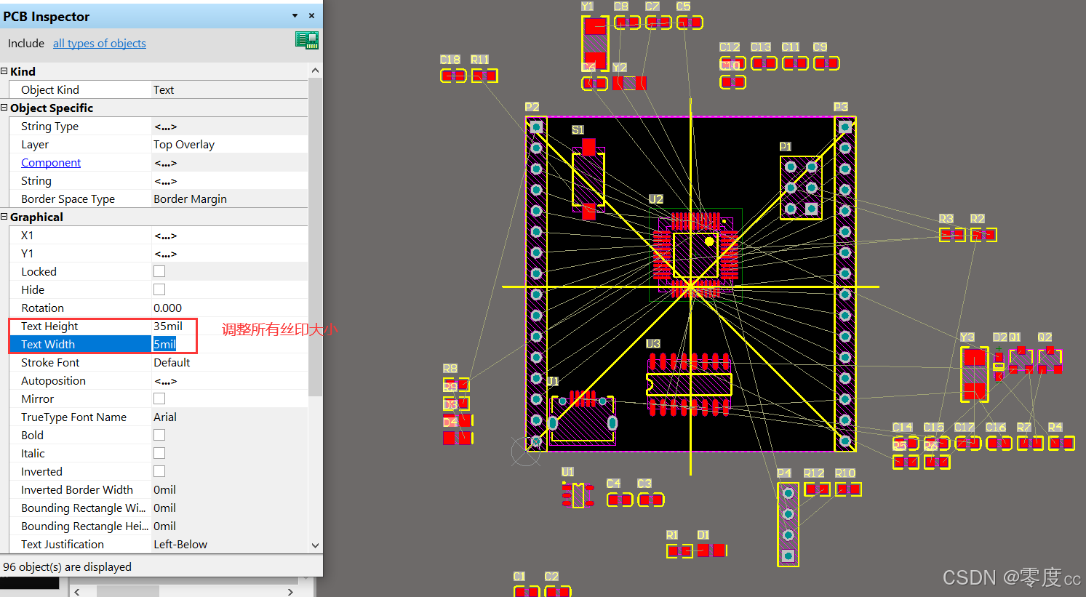
Task: Select the Inverted Border Width 0mil value
Action: 165,490
